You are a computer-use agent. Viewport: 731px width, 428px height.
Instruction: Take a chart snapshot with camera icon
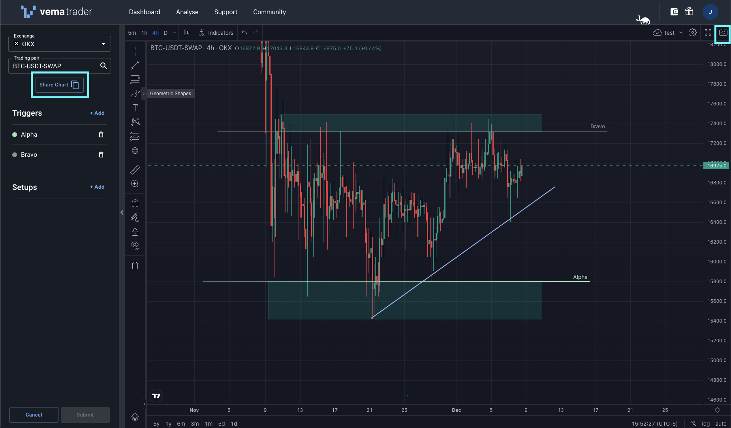tap(723, 33)
